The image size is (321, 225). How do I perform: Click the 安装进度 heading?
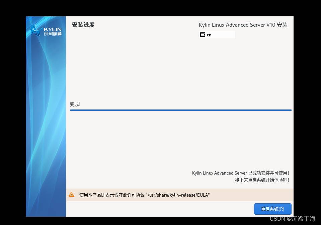tap(83, 25)
